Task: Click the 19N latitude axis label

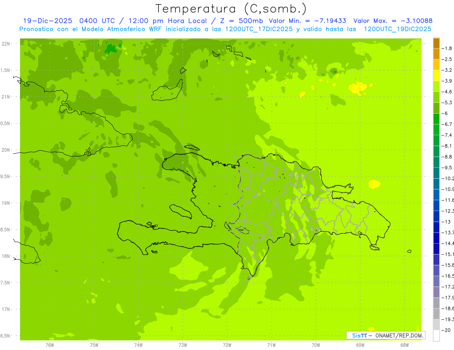Action: coord(6,203)
